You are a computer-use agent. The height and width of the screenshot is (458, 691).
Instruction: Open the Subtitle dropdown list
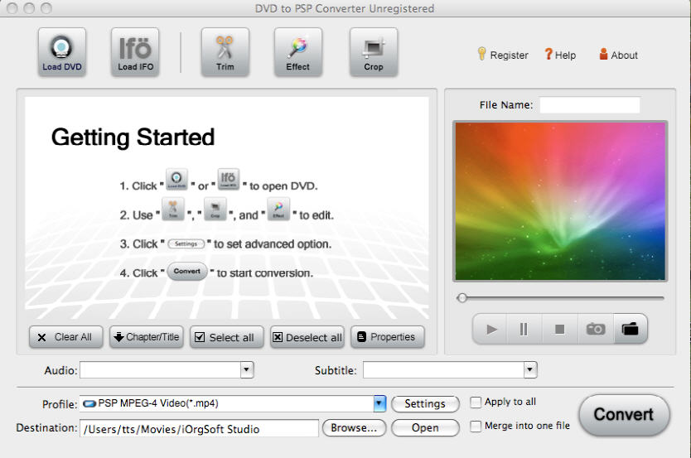pos(529,370)
